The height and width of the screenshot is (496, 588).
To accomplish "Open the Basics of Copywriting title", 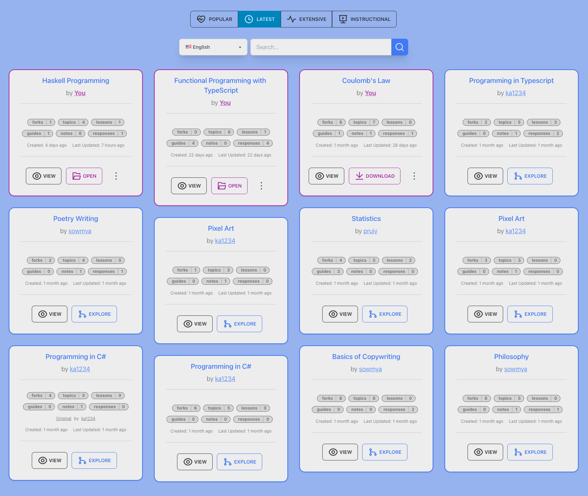I will tap(366, 357).
